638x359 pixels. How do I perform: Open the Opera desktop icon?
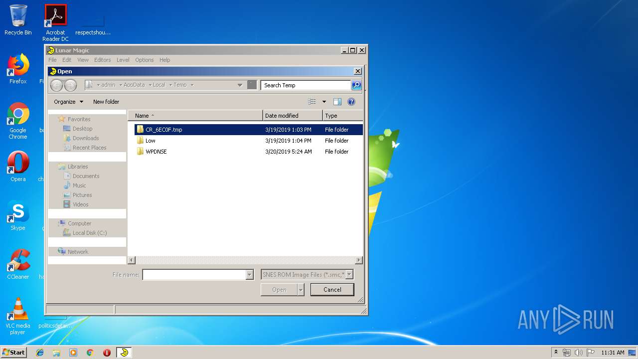click(x=18, y=167)
